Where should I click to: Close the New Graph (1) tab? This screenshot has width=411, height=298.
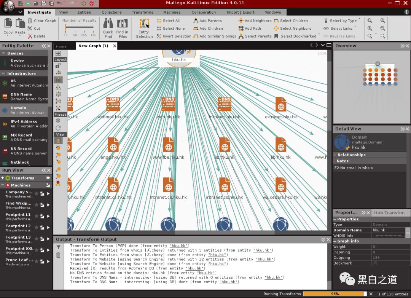[x=115, y=46]
